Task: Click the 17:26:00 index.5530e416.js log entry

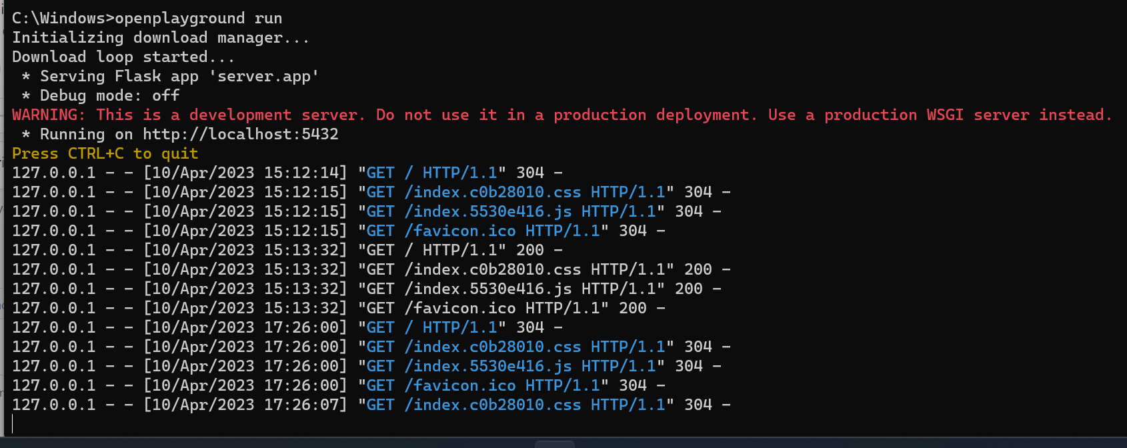Action: click(367, 366)
